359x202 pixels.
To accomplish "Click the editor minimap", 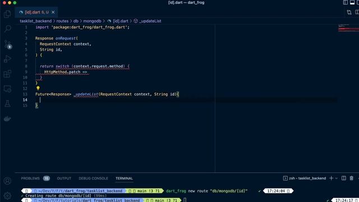I will pos(348,27).
